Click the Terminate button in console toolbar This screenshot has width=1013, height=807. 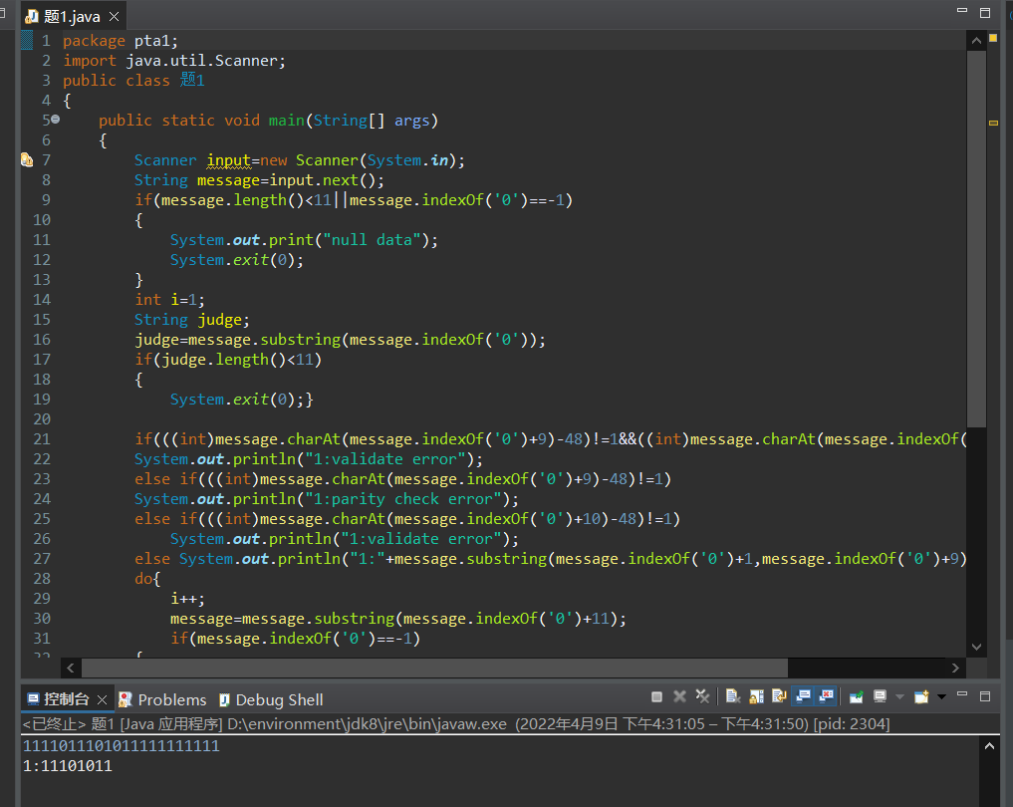657,697
